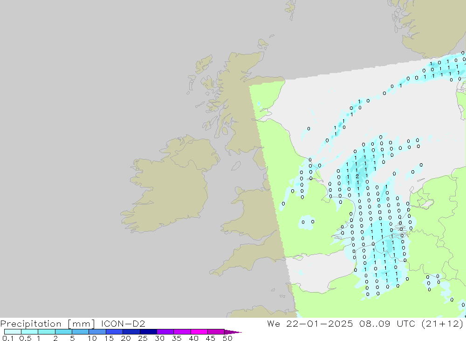Choose the 40–45 mm magenta legend swatch

[199, 332]
